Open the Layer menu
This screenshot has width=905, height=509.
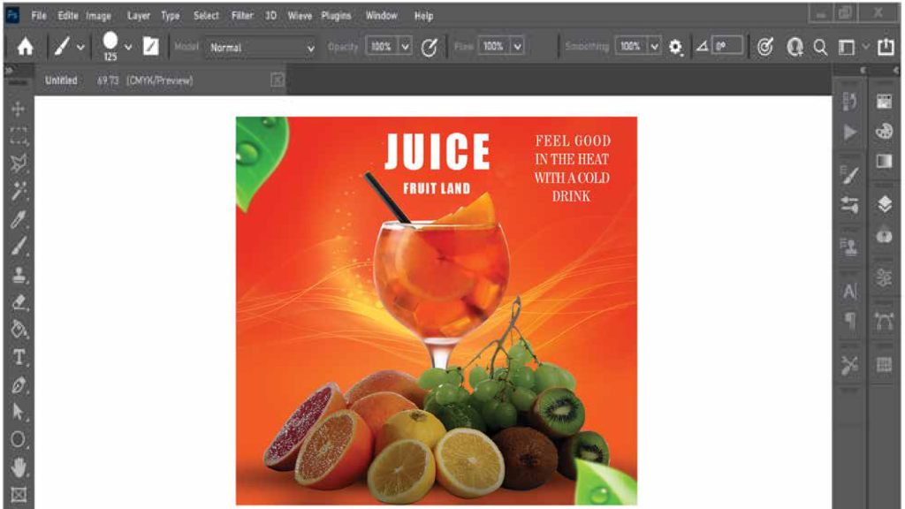pyautogui.click(x=139, y=16)
